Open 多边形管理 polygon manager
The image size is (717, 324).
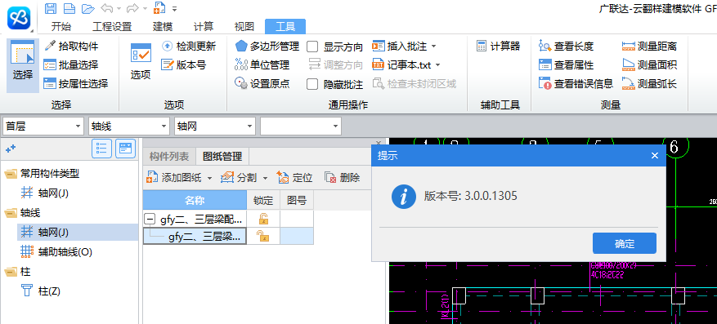click(x=267, y=46)
